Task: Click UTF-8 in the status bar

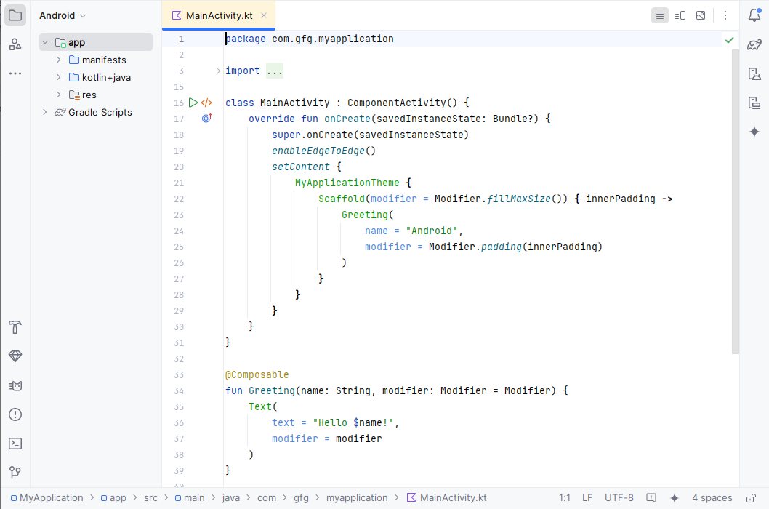Action: tap(619, 497)
